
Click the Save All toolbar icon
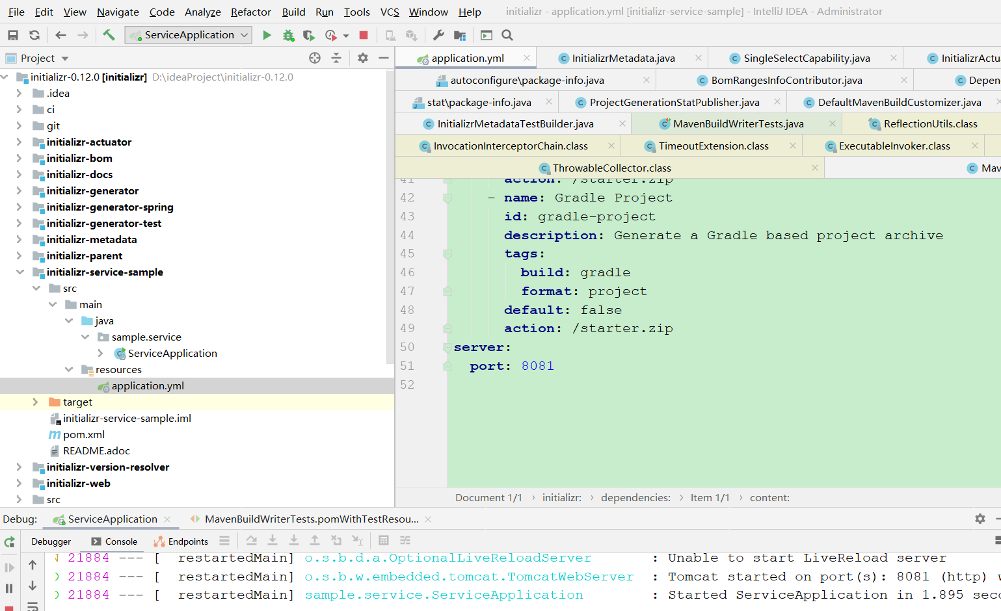13,35
